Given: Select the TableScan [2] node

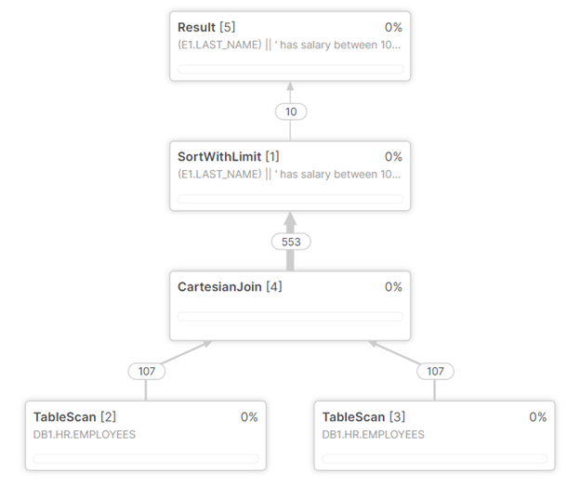Looking at the screenshot, I should pos(146,436).
